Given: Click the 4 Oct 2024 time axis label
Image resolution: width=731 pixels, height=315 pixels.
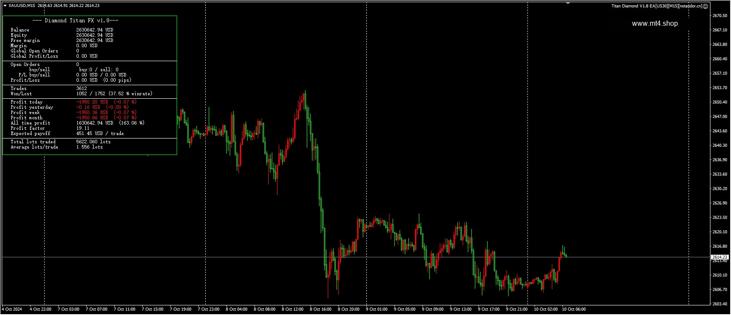Looking at the screenshot, I should click(12, 309).
